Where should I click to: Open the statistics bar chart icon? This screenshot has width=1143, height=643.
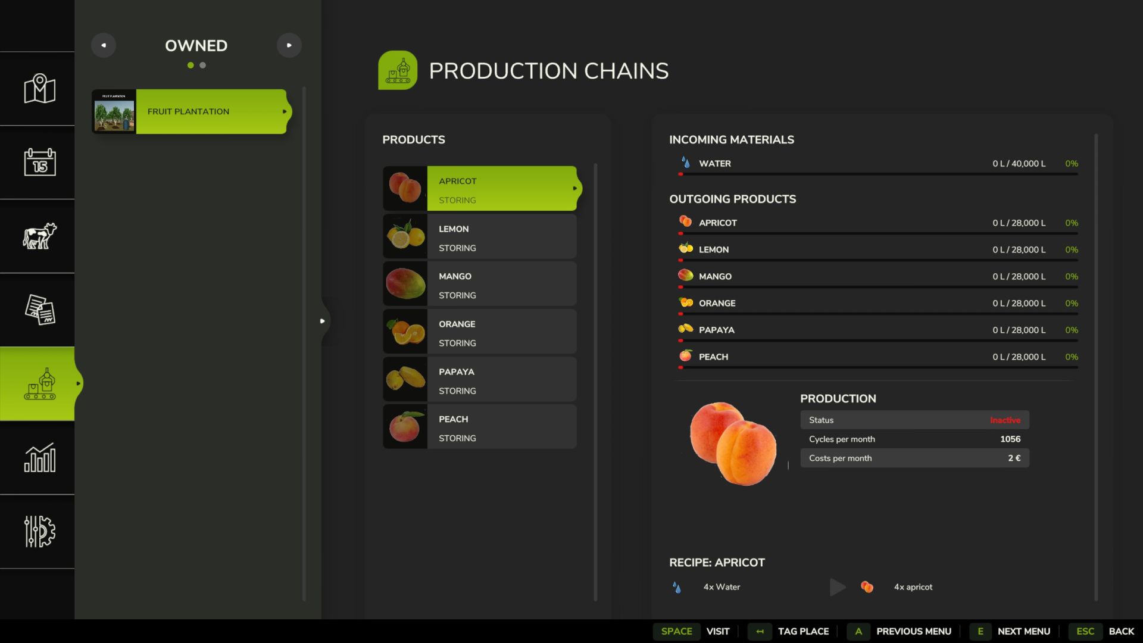click(39, 457)
